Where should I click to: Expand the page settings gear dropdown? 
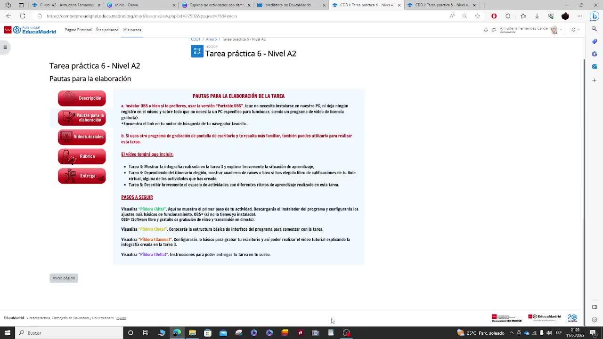(574, 30)
